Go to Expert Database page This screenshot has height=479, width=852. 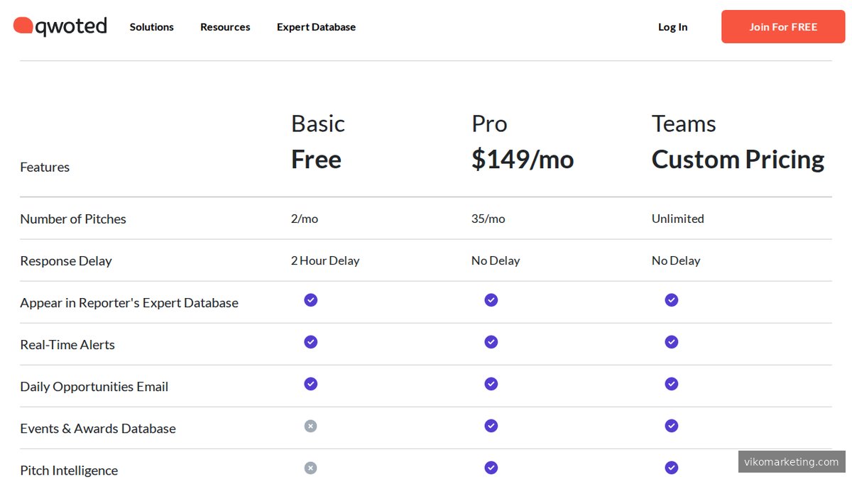[x=316, y=27]
